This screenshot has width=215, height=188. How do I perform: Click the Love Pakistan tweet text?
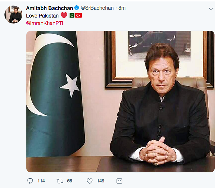click(42, 16)
